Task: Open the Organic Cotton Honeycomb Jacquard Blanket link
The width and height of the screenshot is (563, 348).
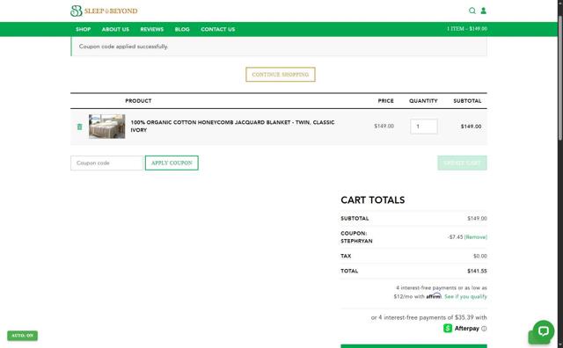Action: 232,127
